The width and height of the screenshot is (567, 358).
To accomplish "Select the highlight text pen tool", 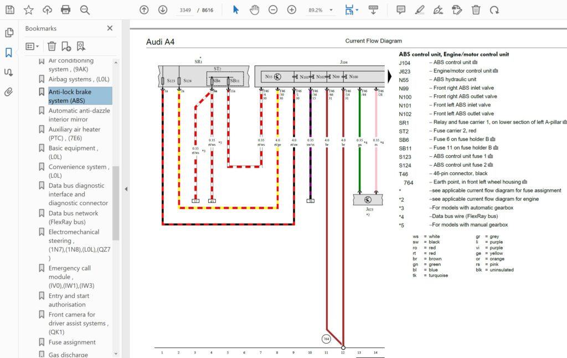I will (420, 9).
